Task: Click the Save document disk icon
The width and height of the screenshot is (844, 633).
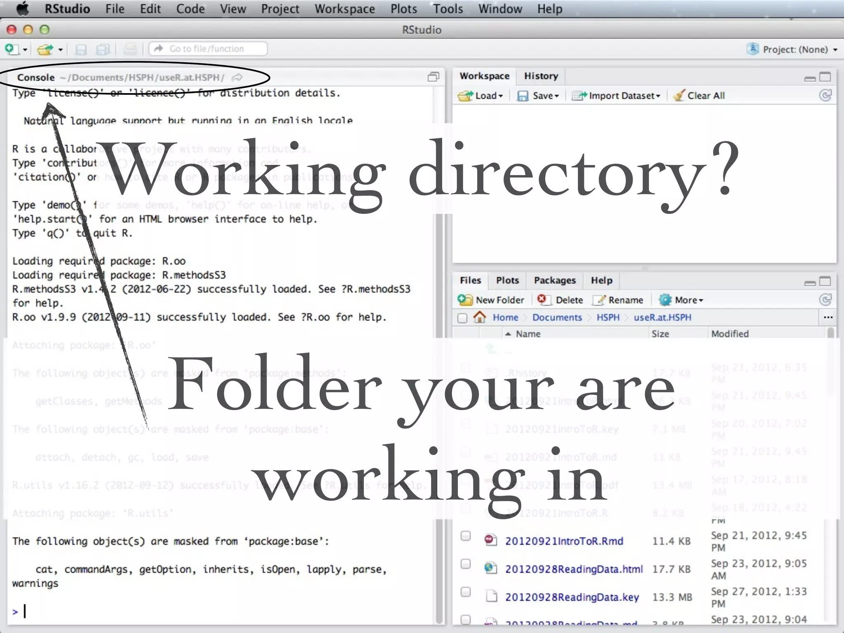Action: click(x=81, y=49)
